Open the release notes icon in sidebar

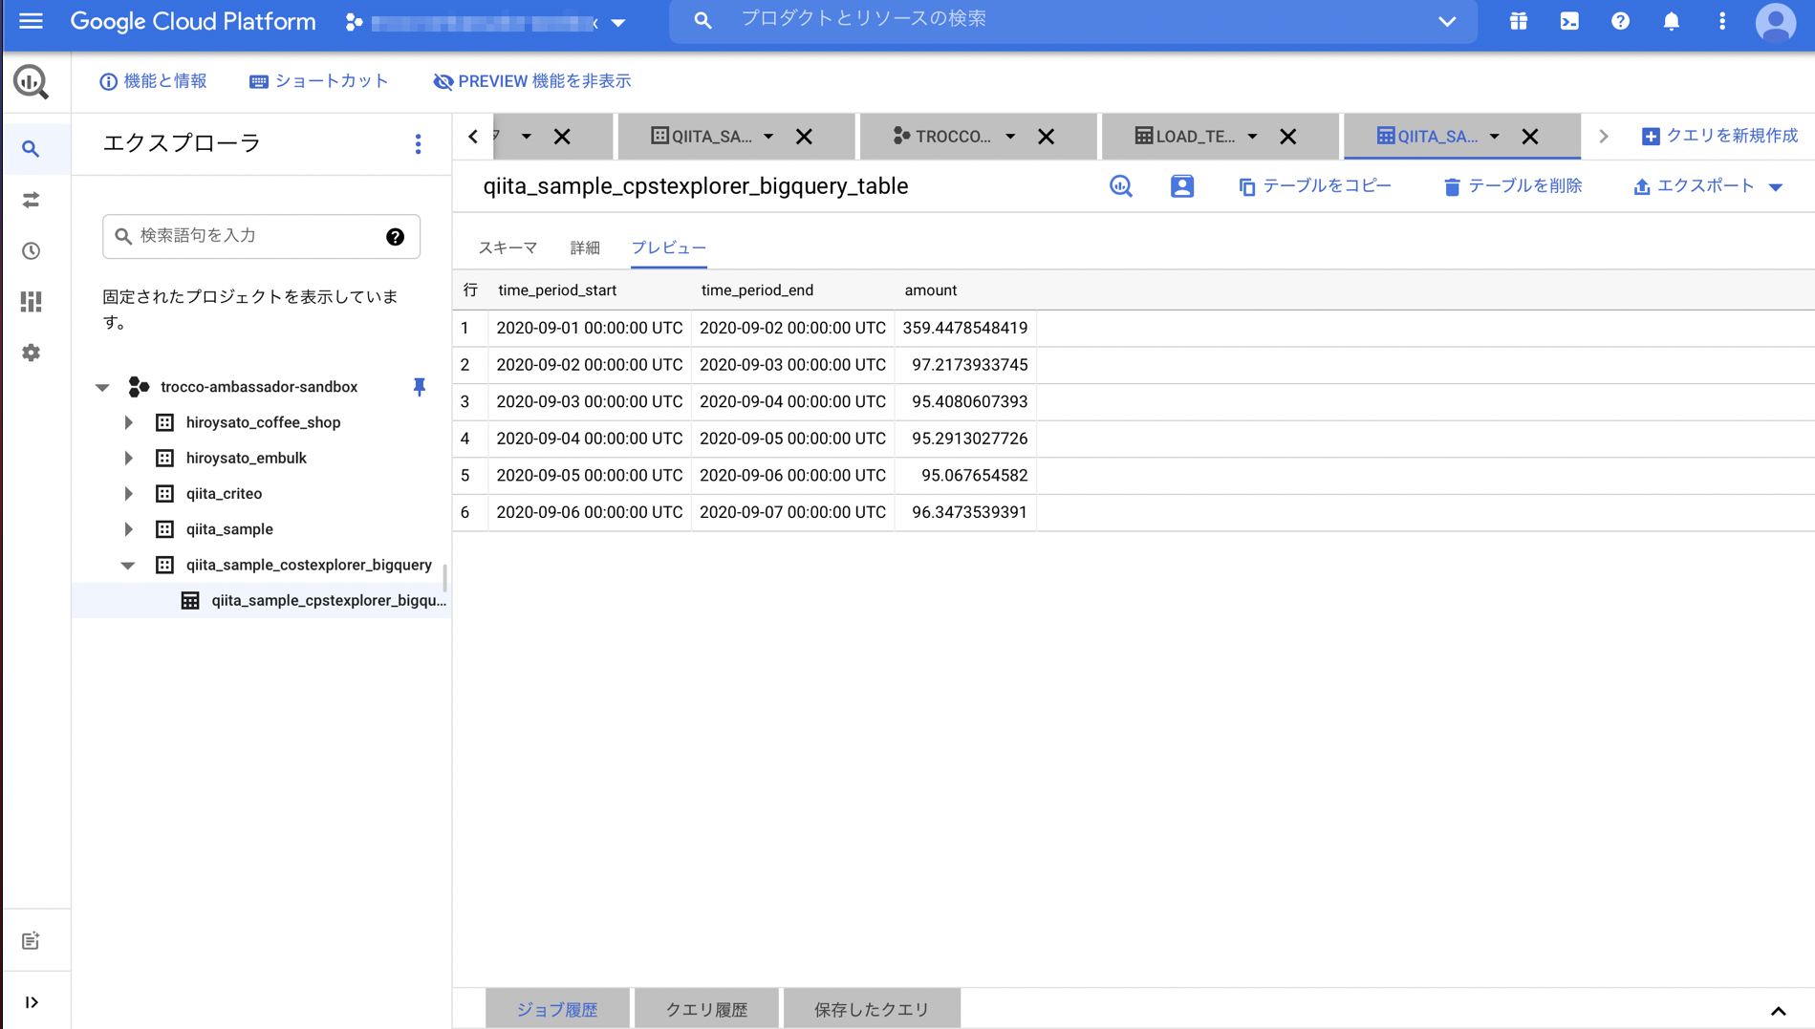pyautogui.click(x=31, y=941)
